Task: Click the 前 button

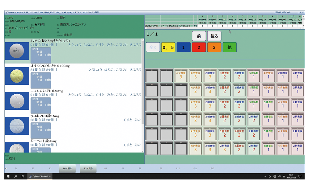Action: (x=199, y=36)
